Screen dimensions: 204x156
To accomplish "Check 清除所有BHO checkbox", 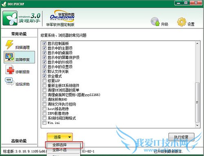I will 44,99.
